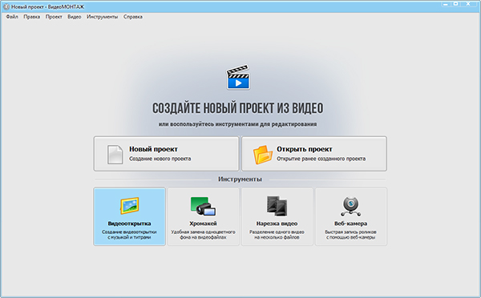Click the green screen camera icon for Хромакей
This screenshot has height=298, width=481.
point(203,206)
